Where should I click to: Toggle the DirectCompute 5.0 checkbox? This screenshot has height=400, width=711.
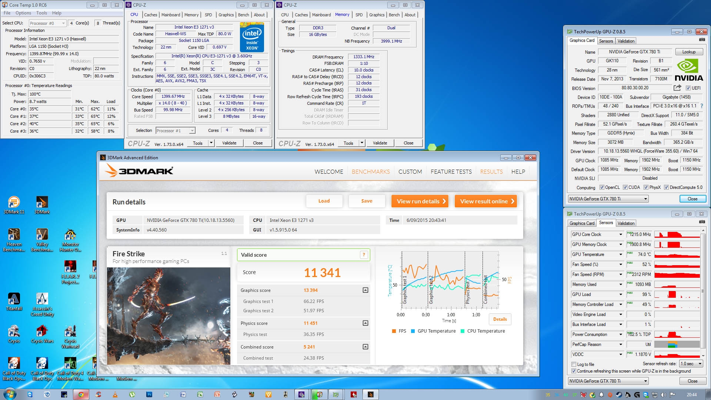(666, 187)
